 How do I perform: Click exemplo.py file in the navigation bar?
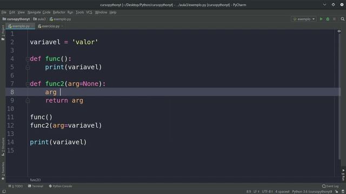(x=60, y=19)
